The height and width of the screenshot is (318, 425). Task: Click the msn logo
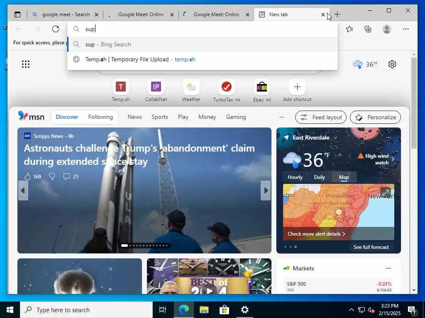31,116
